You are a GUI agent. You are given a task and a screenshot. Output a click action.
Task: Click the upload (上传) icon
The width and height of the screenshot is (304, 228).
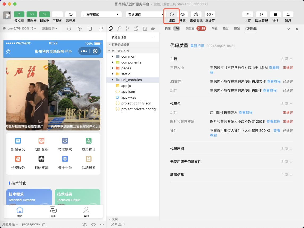[248, 14]
